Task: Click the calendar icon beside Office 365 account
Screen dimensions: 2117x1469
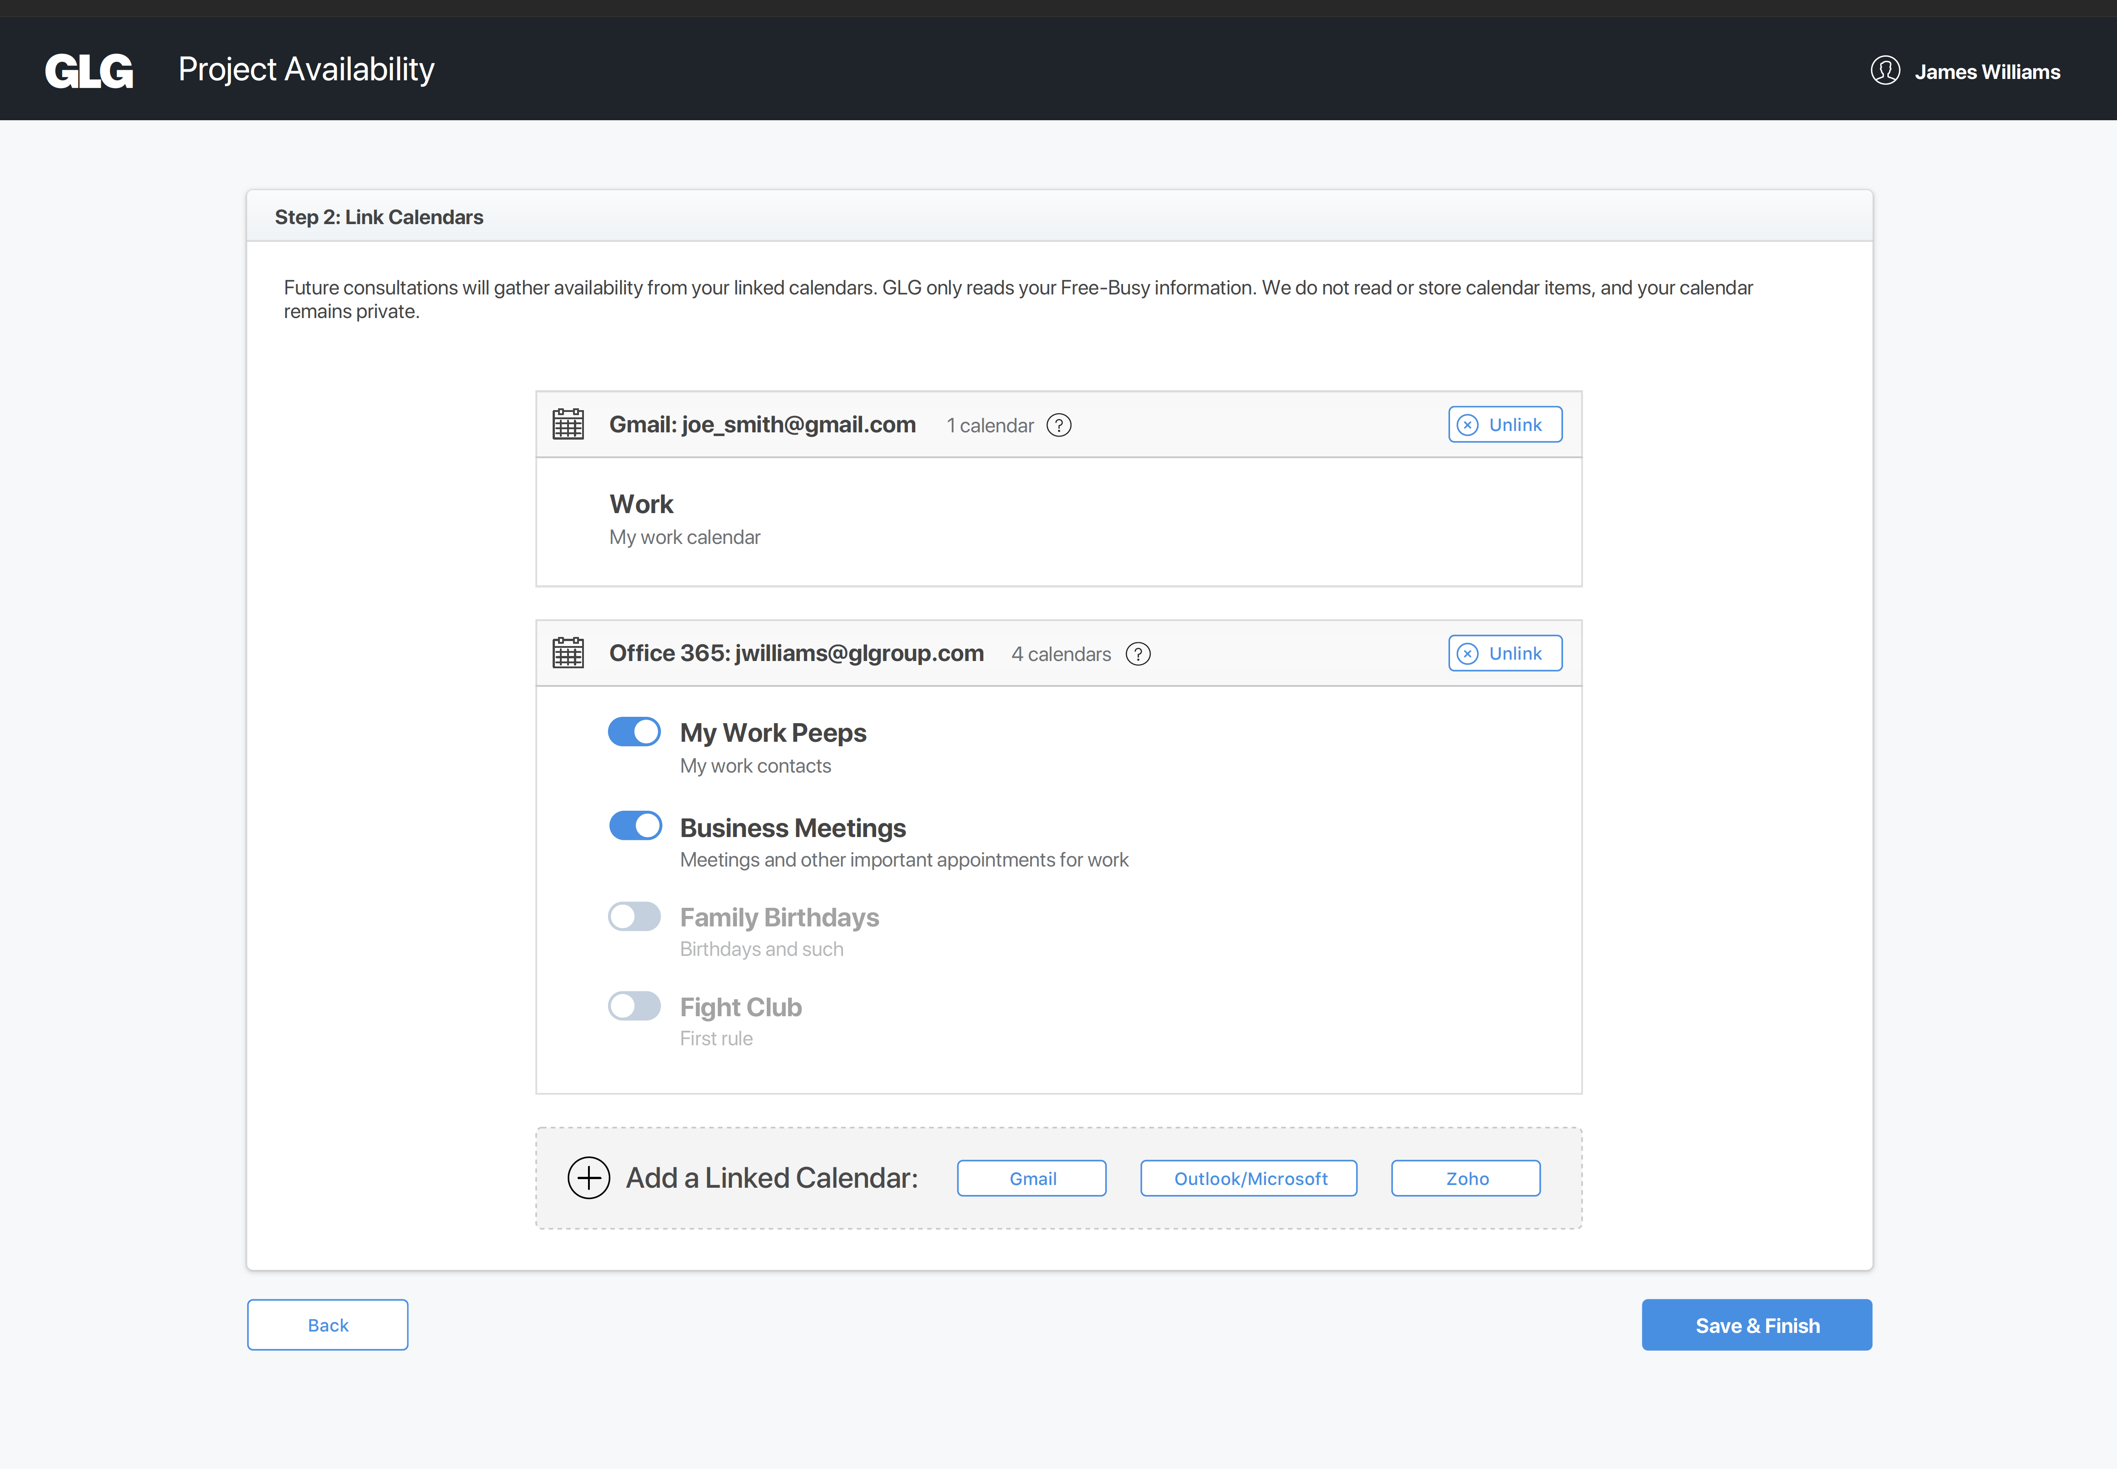Action: [568, 652]
